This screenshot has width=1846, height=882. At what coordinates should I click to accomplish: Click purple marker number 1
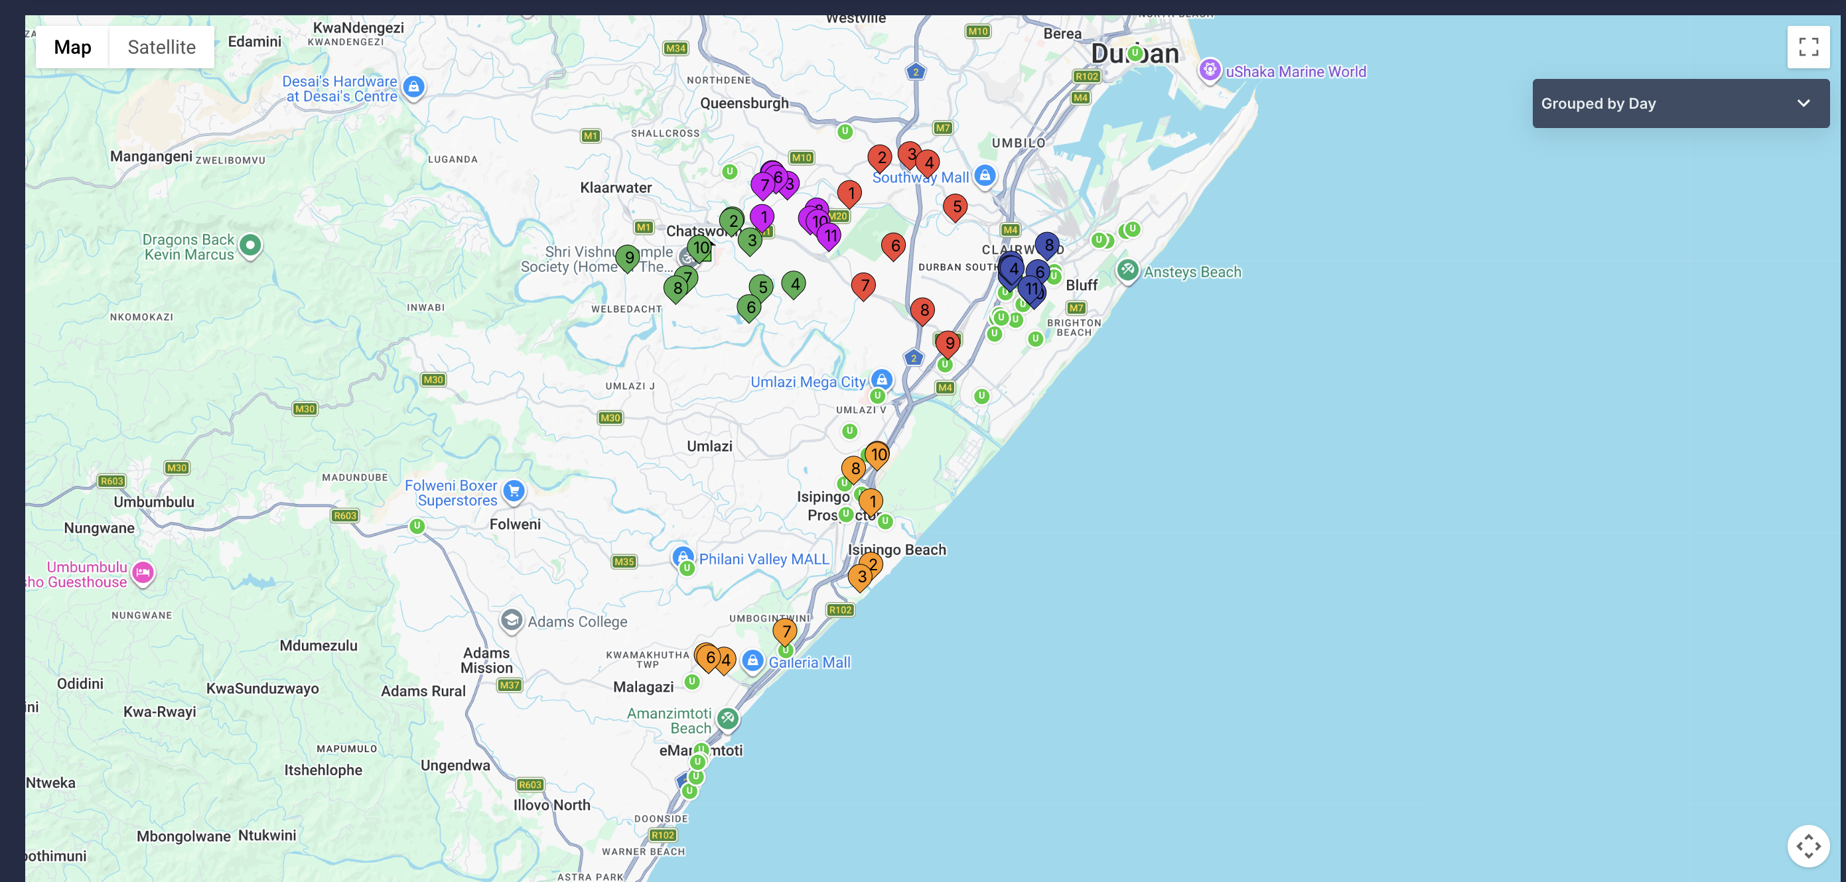762,218
